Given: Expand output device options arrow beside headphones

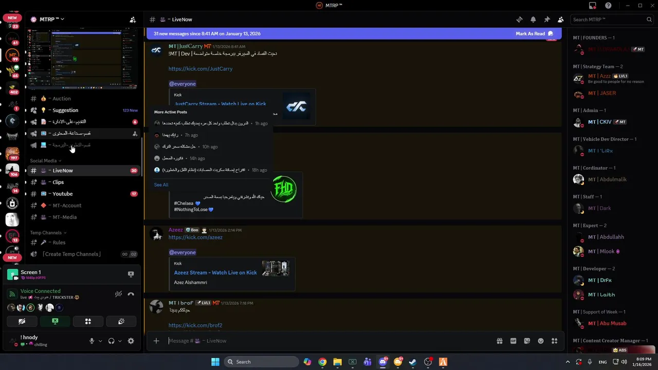Looking at the screenshot, I should pyautogui.click(x=120, y=341).
